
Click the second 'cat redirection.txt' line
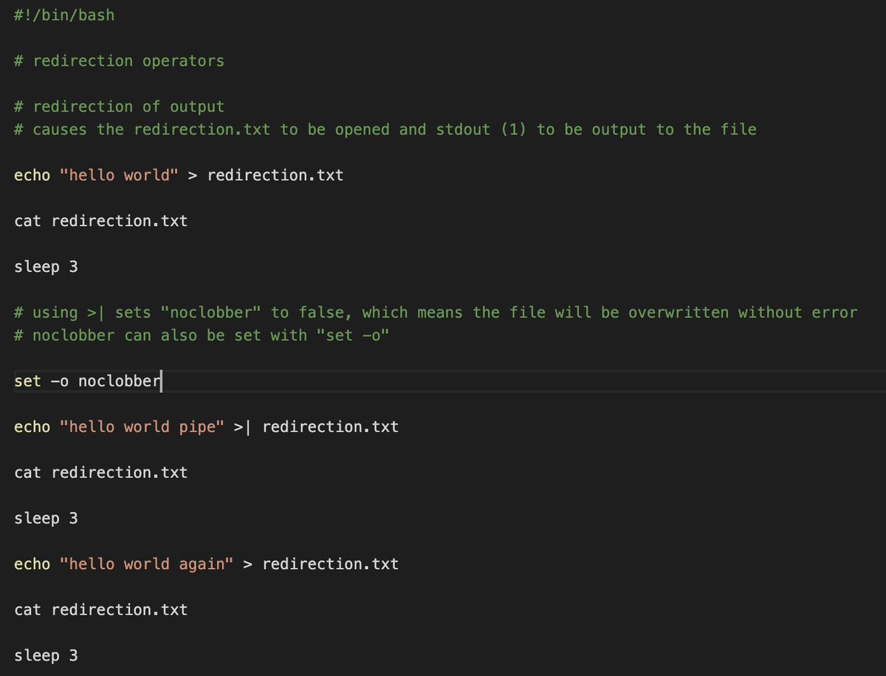click(101, 473)
